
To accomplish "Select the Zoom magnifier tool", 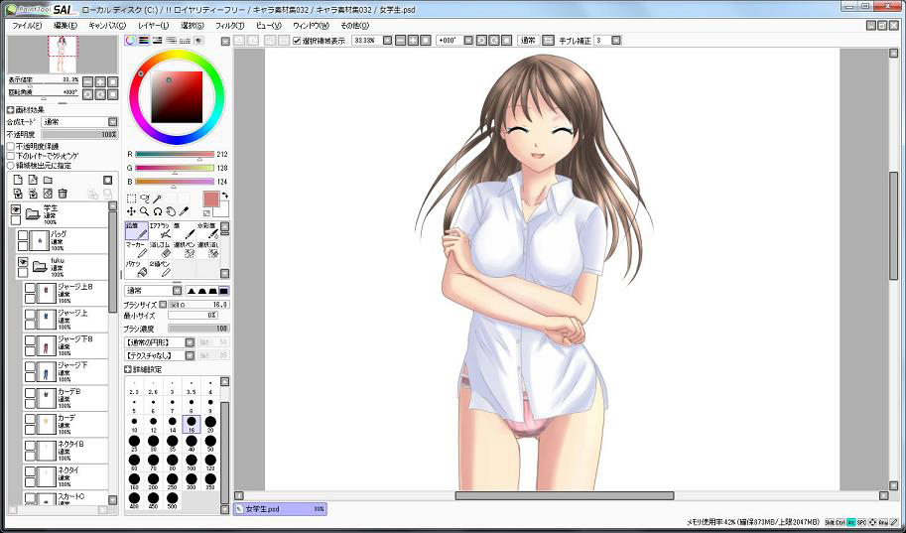I will 144,211.
